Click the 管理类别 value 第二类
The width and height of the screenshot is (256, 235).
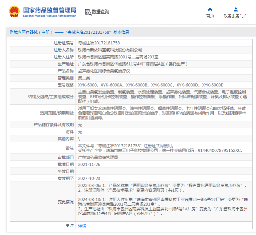84,78
